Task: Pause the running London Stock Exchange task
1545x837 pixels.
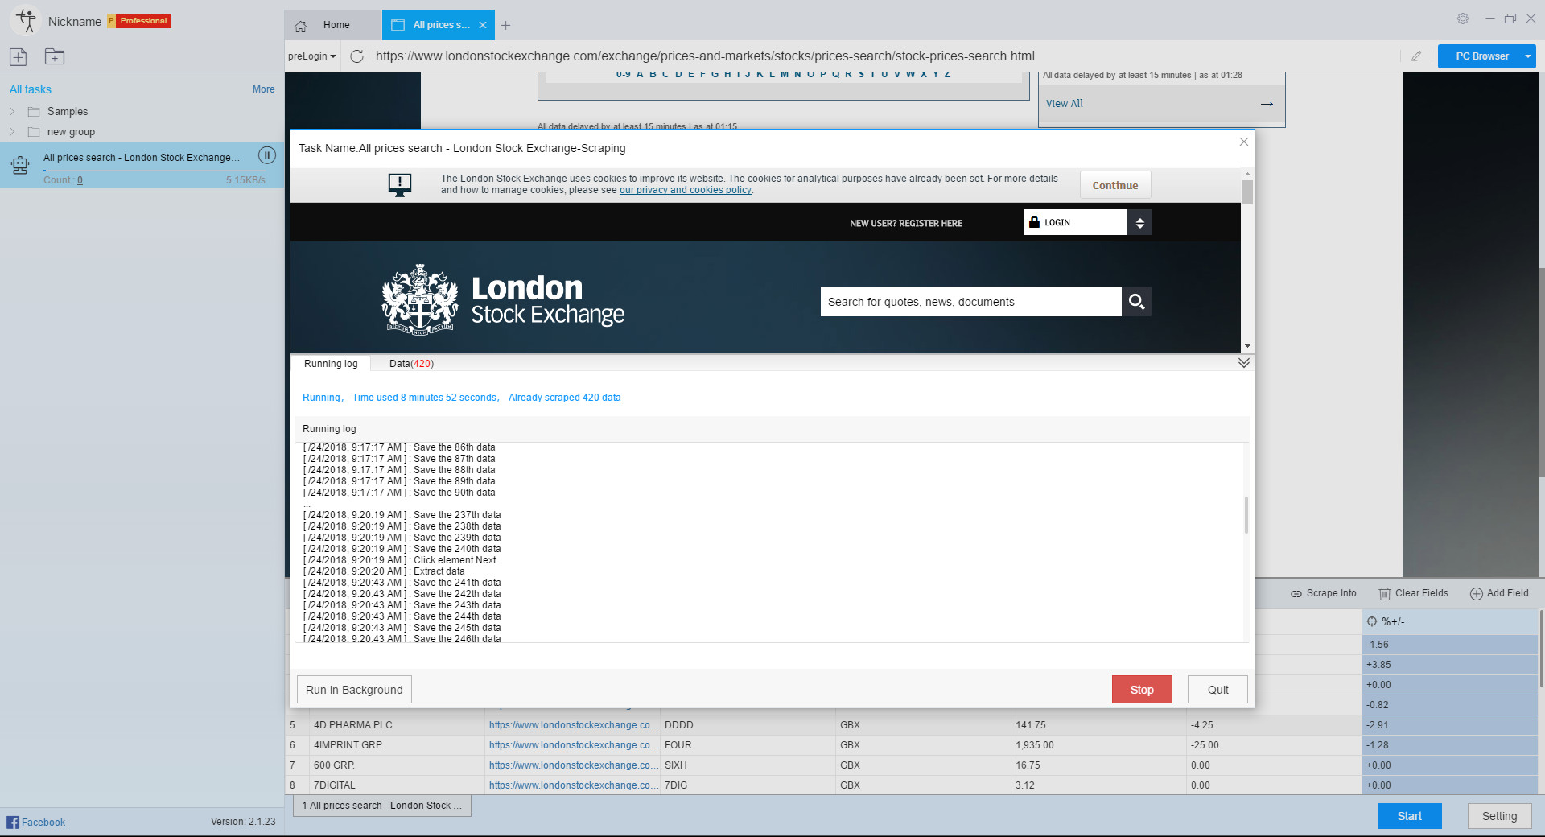Action: (267, 155)
